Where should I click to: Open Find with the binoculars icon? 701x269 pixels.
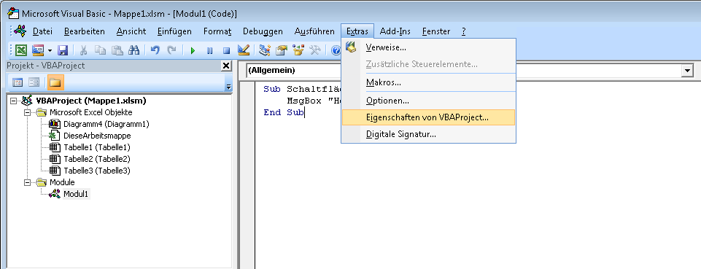[134, 50]
